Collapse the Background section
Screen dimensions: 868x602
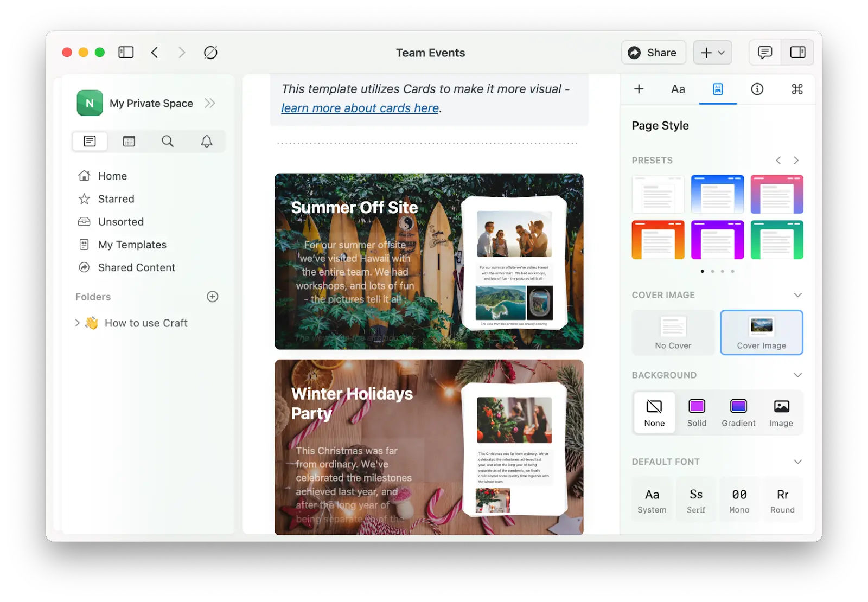point(798,375)
